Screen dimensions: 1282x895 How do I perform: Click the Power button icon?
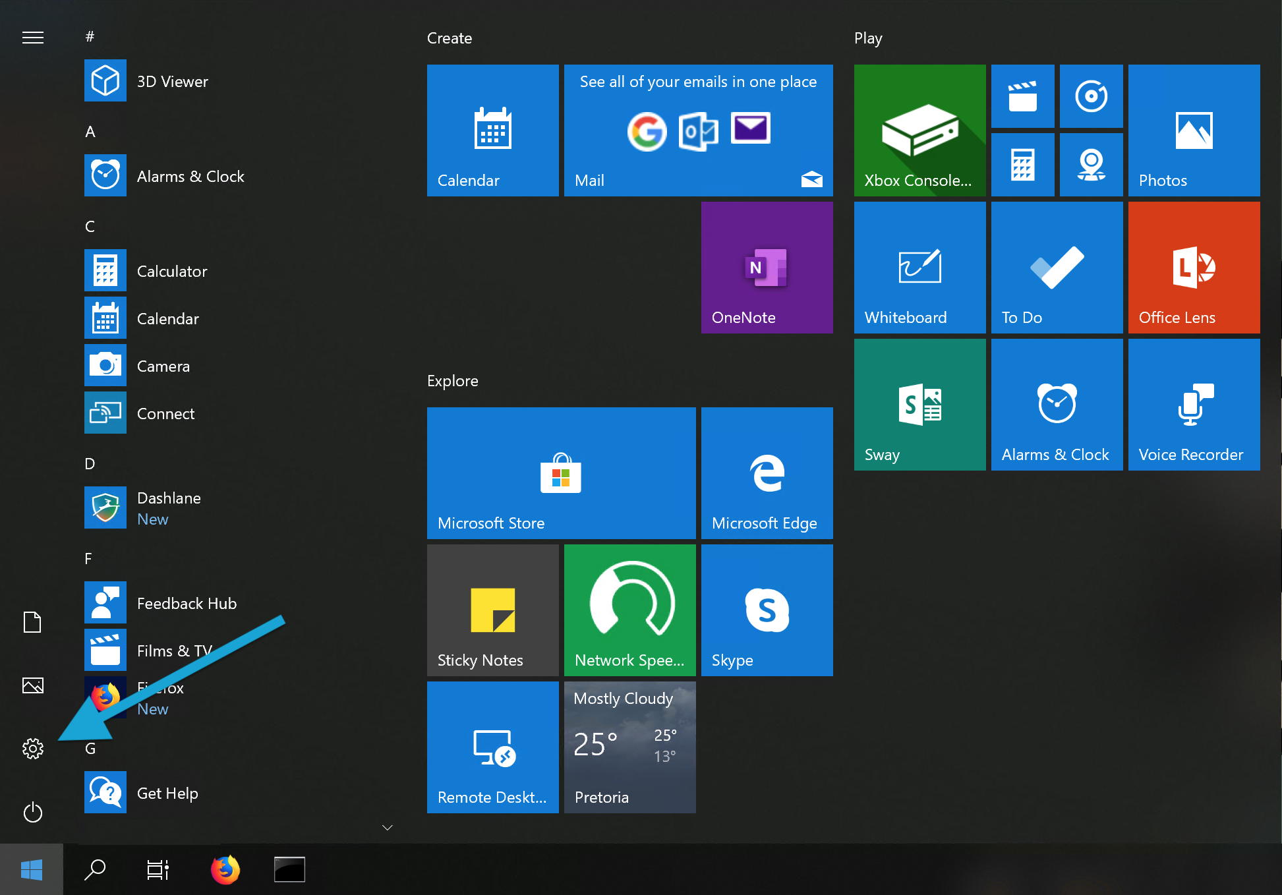click(x=33, y=812)
